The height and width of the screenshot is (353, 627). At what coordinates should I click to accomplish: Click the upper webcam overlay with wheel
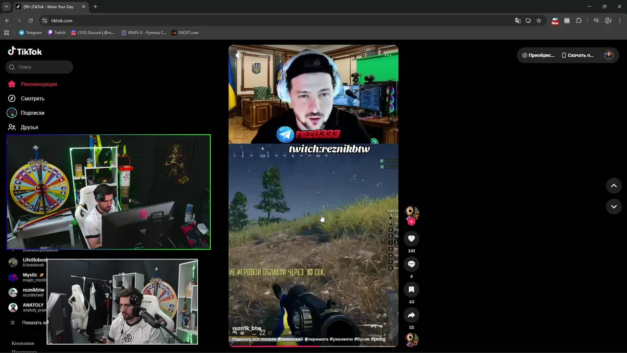tap(109, 192)
